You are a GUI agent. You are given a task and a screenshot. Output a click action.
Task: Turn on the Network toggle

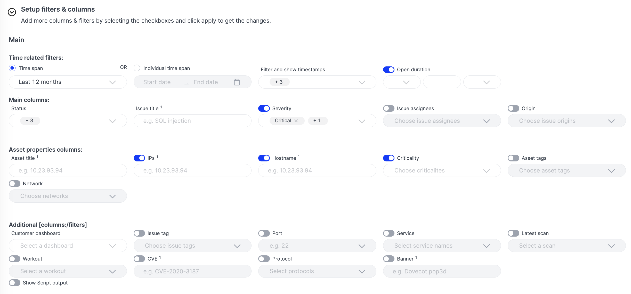point(14,184)
